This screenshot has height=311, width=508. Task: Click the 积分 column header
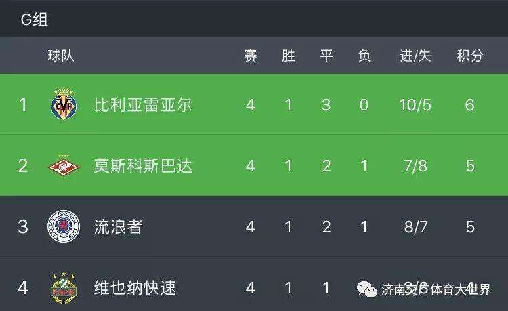(x=470, y=56)
